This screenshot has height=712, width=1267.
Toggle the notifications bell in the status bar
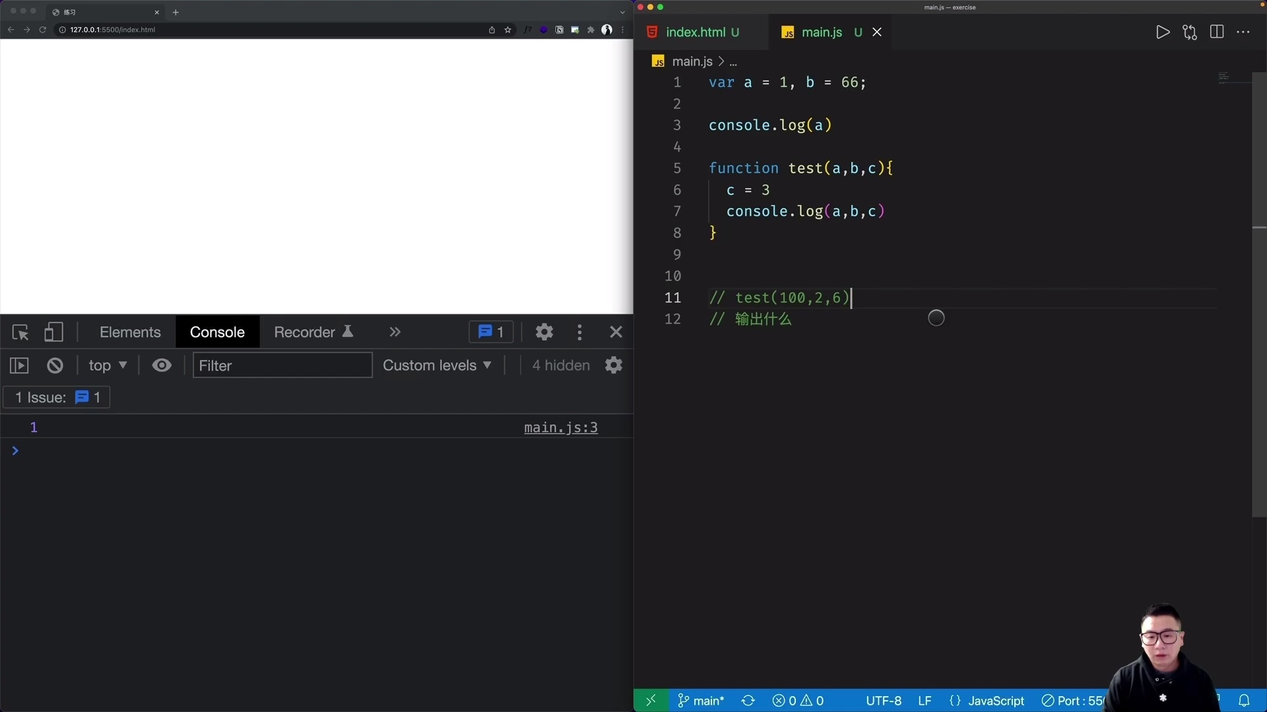coord(1245,701)
